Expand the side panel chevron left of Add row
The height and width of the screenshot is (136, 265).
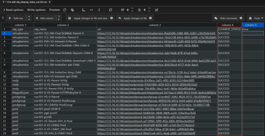coord(3,17)
